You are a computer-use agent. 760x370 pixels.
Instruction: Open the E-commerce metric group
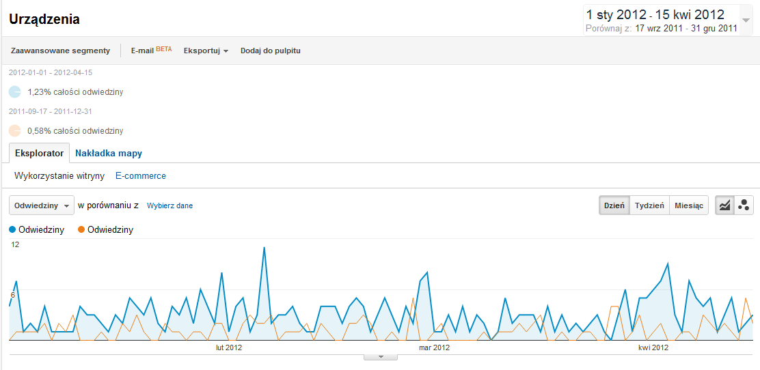click(x=141, y=175)
